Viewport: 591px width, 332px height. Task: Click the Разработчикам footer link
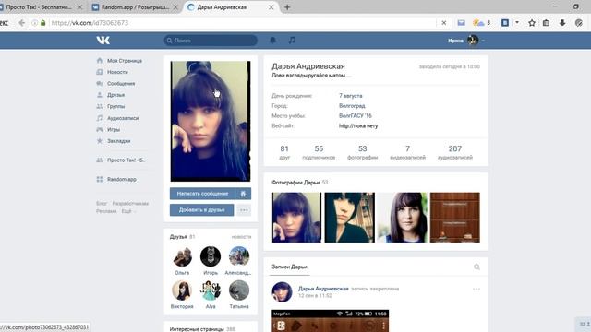pyautogui.click(x=130, y=203)
